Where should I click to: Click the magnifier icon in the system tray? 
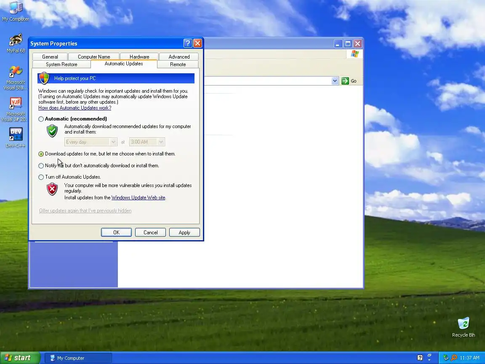pyautogui.click(x=454, y=358)
